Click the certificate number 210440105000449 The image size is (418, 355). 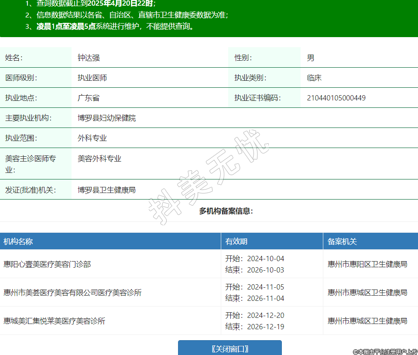click(x=336, y=98)
